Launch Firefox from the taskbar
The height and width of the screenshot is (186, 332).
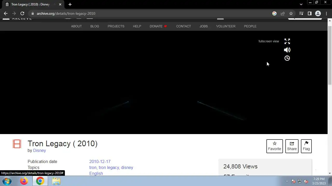coord(24,181)
